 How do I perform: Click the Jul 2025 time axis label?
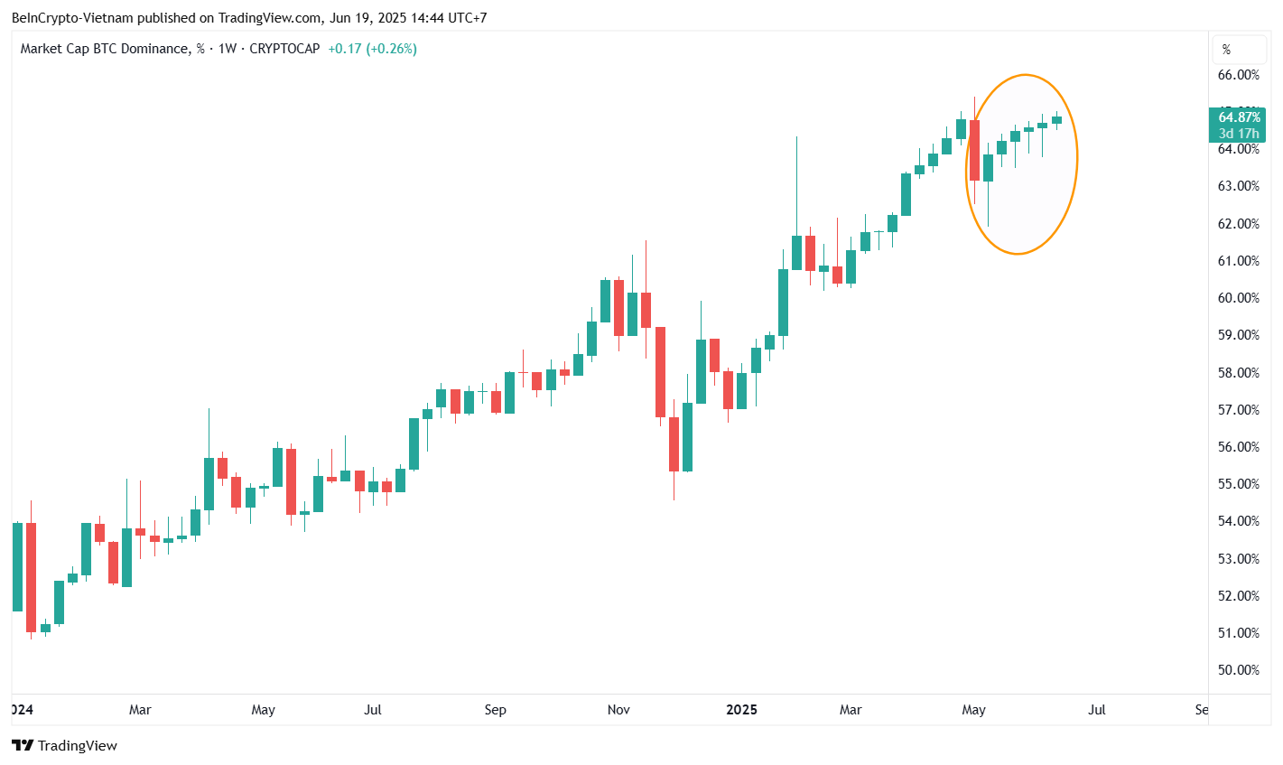click(1096, 710)
